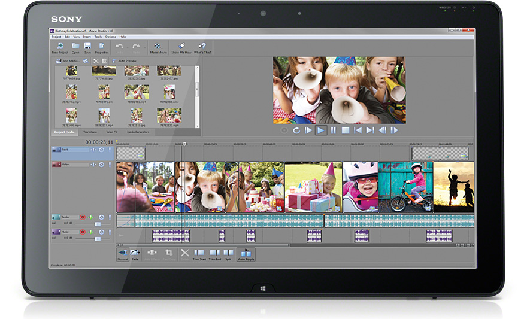Open the undo history dropdown arrow
Viewport: 527px width, 319px height.
tap(128, 48)
